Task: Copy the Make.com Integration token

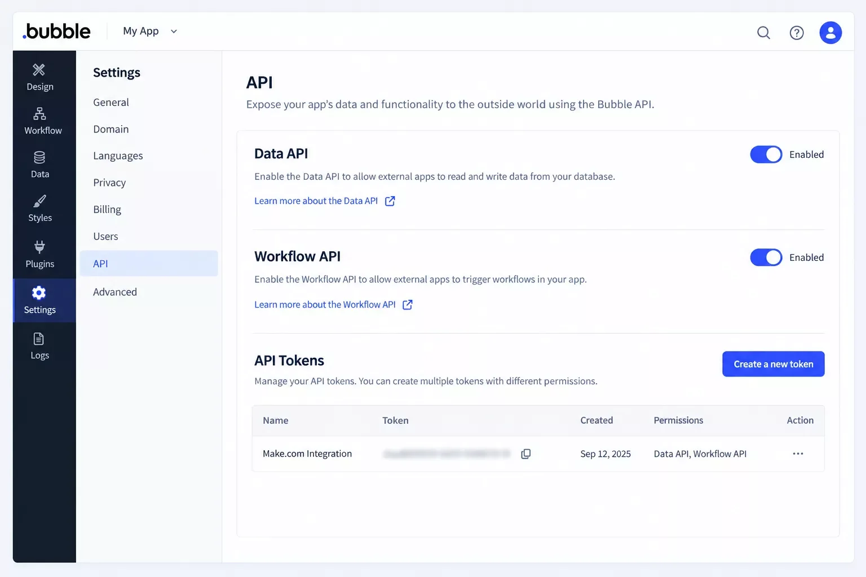Action: click(525, 454)
